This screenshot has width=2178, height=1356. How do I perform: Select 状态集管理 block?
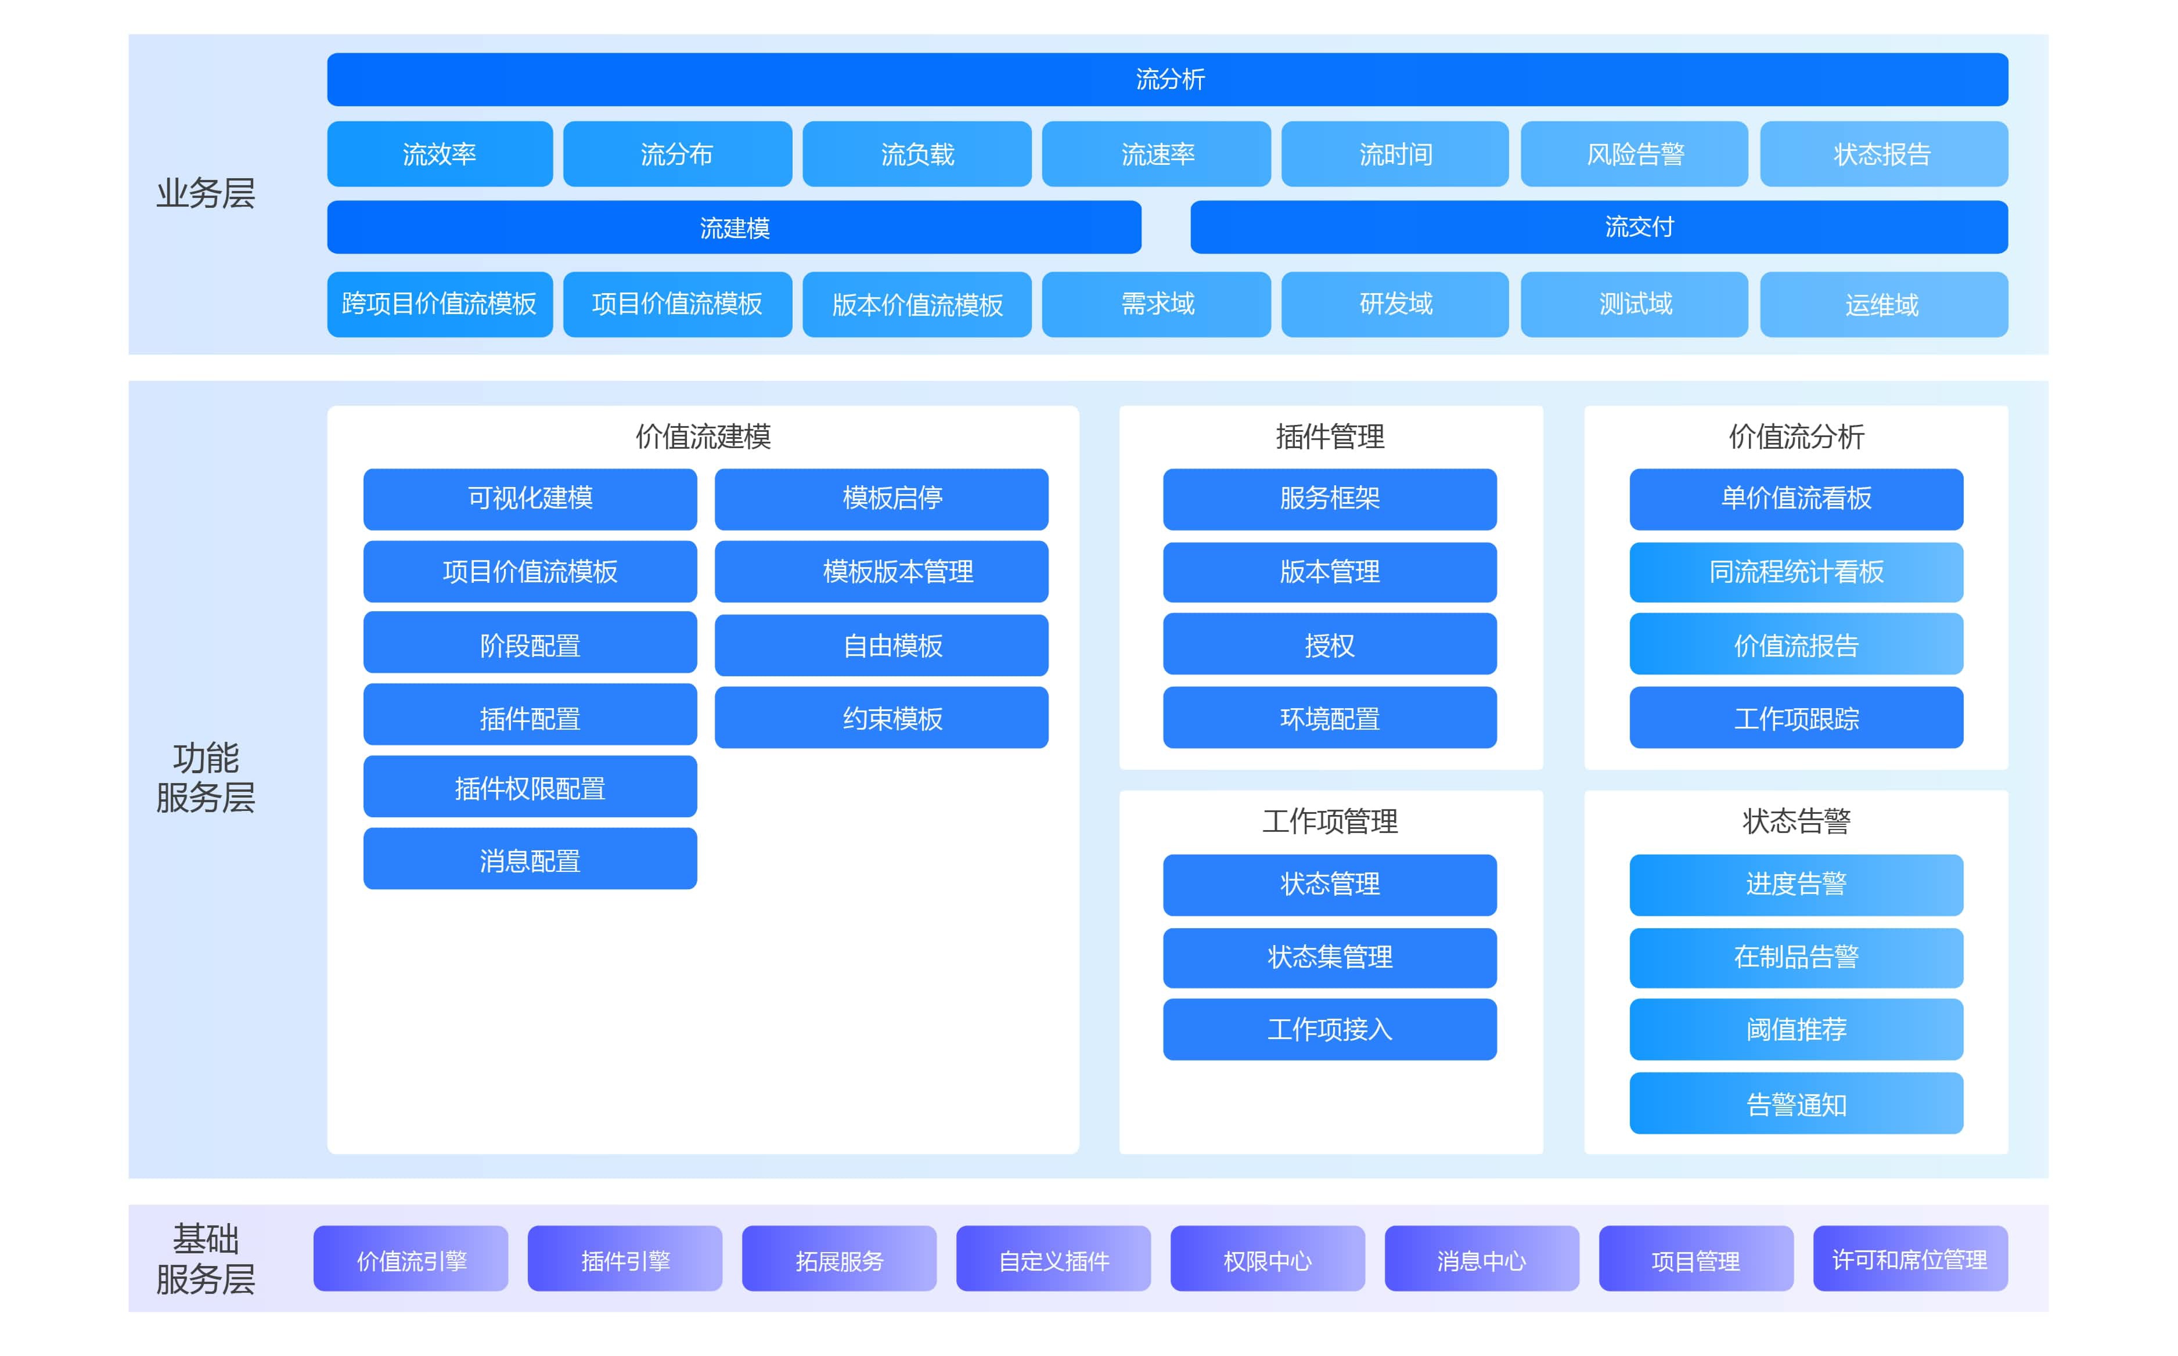[x=1329, y=957]
